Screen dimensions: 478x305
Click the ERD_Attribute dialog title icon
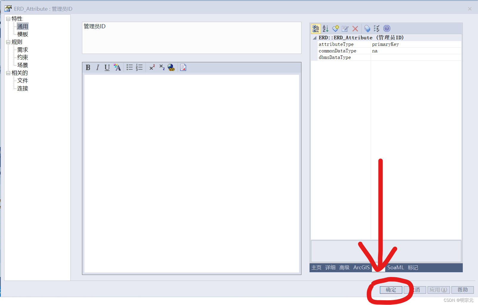[8, 9]
